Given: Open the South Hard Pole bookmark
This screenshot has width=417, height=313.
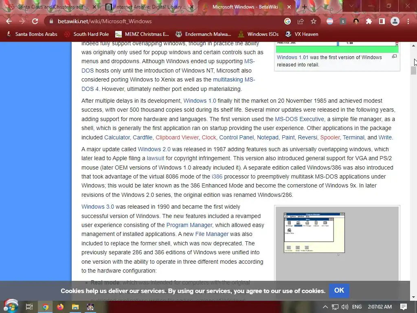Looking at the screenshot, I should [x=87, y=34].
